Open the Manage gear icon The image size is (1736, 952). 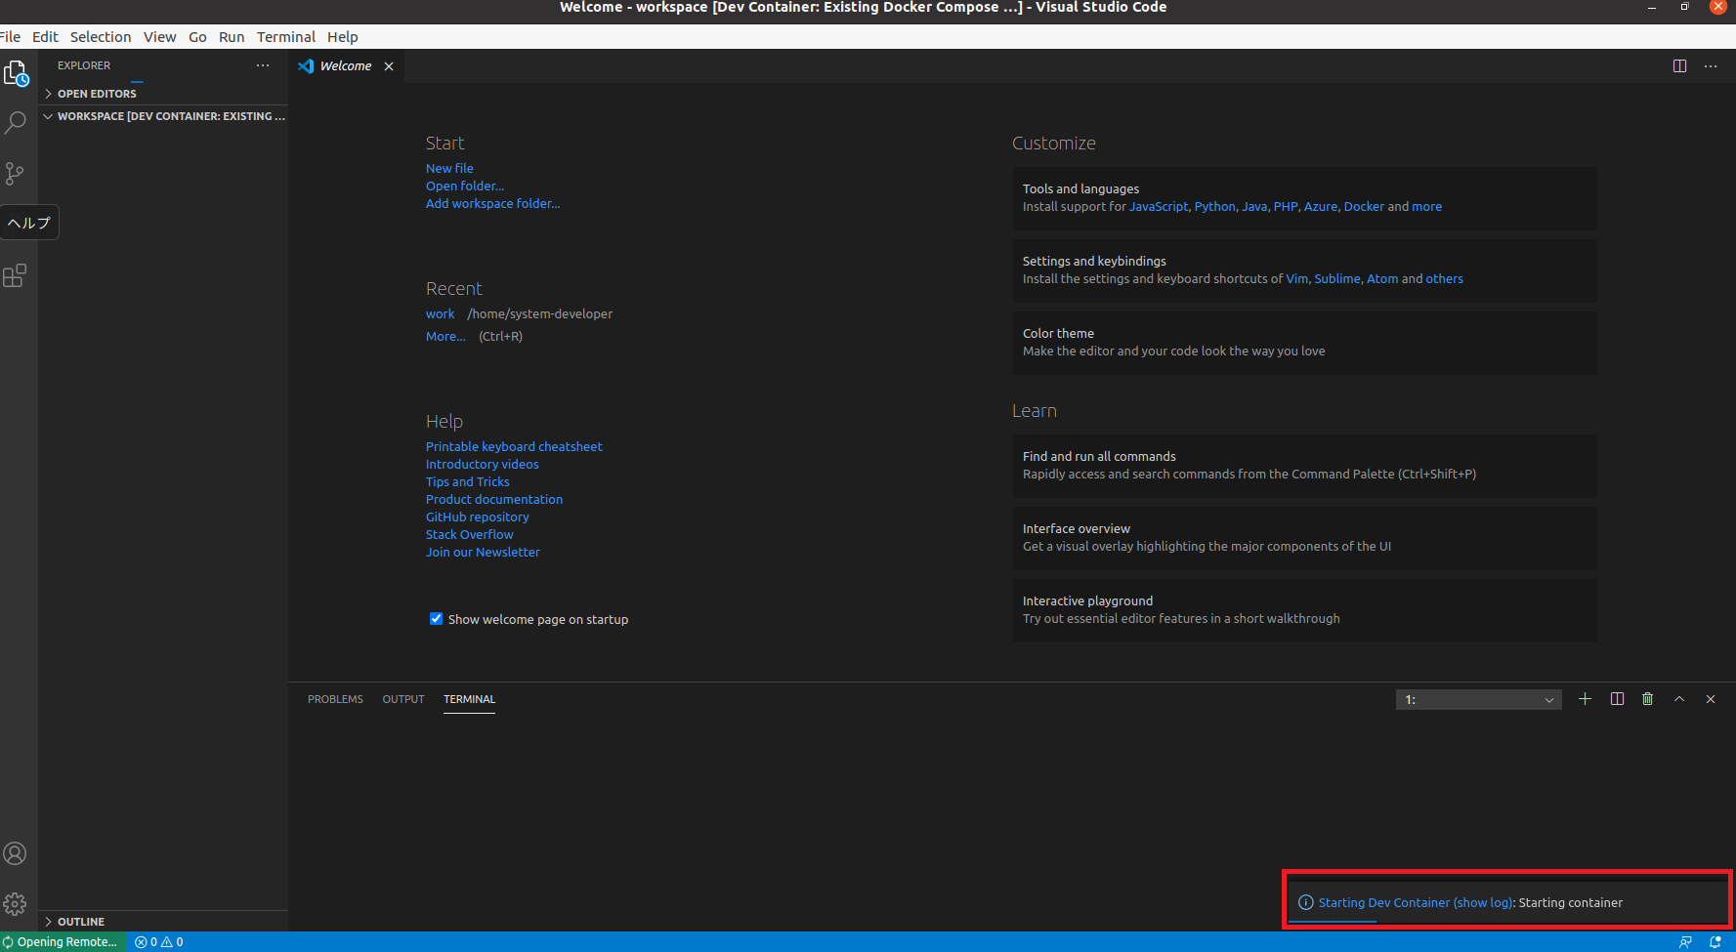(x=15, y=904)
